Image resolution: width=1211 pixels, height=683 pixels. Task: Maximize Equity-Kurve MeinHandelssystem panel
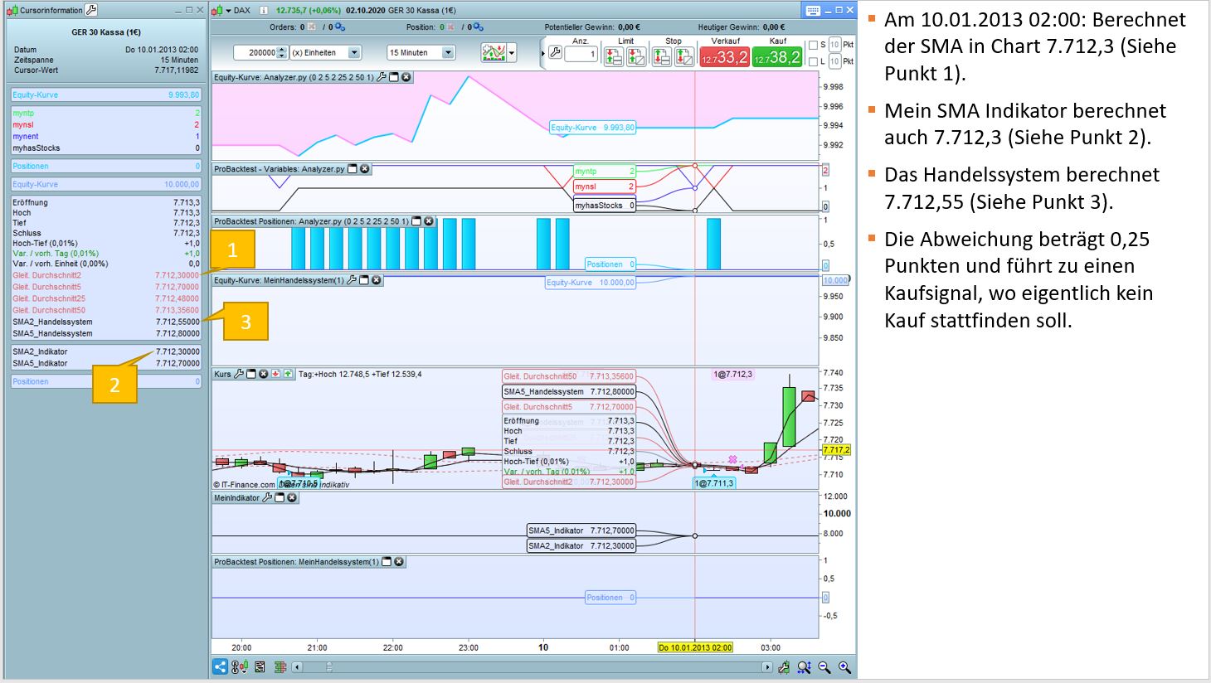pos(364,280)
